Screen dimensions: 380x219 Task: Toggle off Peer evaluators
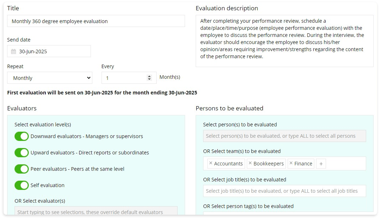(x=21, y=169)
